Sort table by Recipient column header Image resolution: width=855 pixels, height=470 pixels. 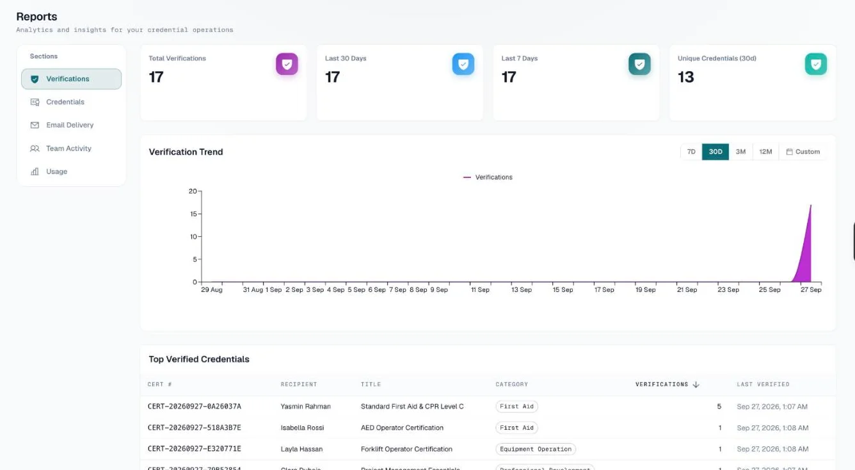point(299,384)
